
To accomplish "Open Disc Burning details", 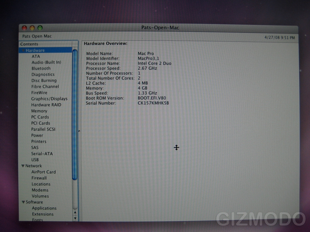I will (x=44, y=80).
